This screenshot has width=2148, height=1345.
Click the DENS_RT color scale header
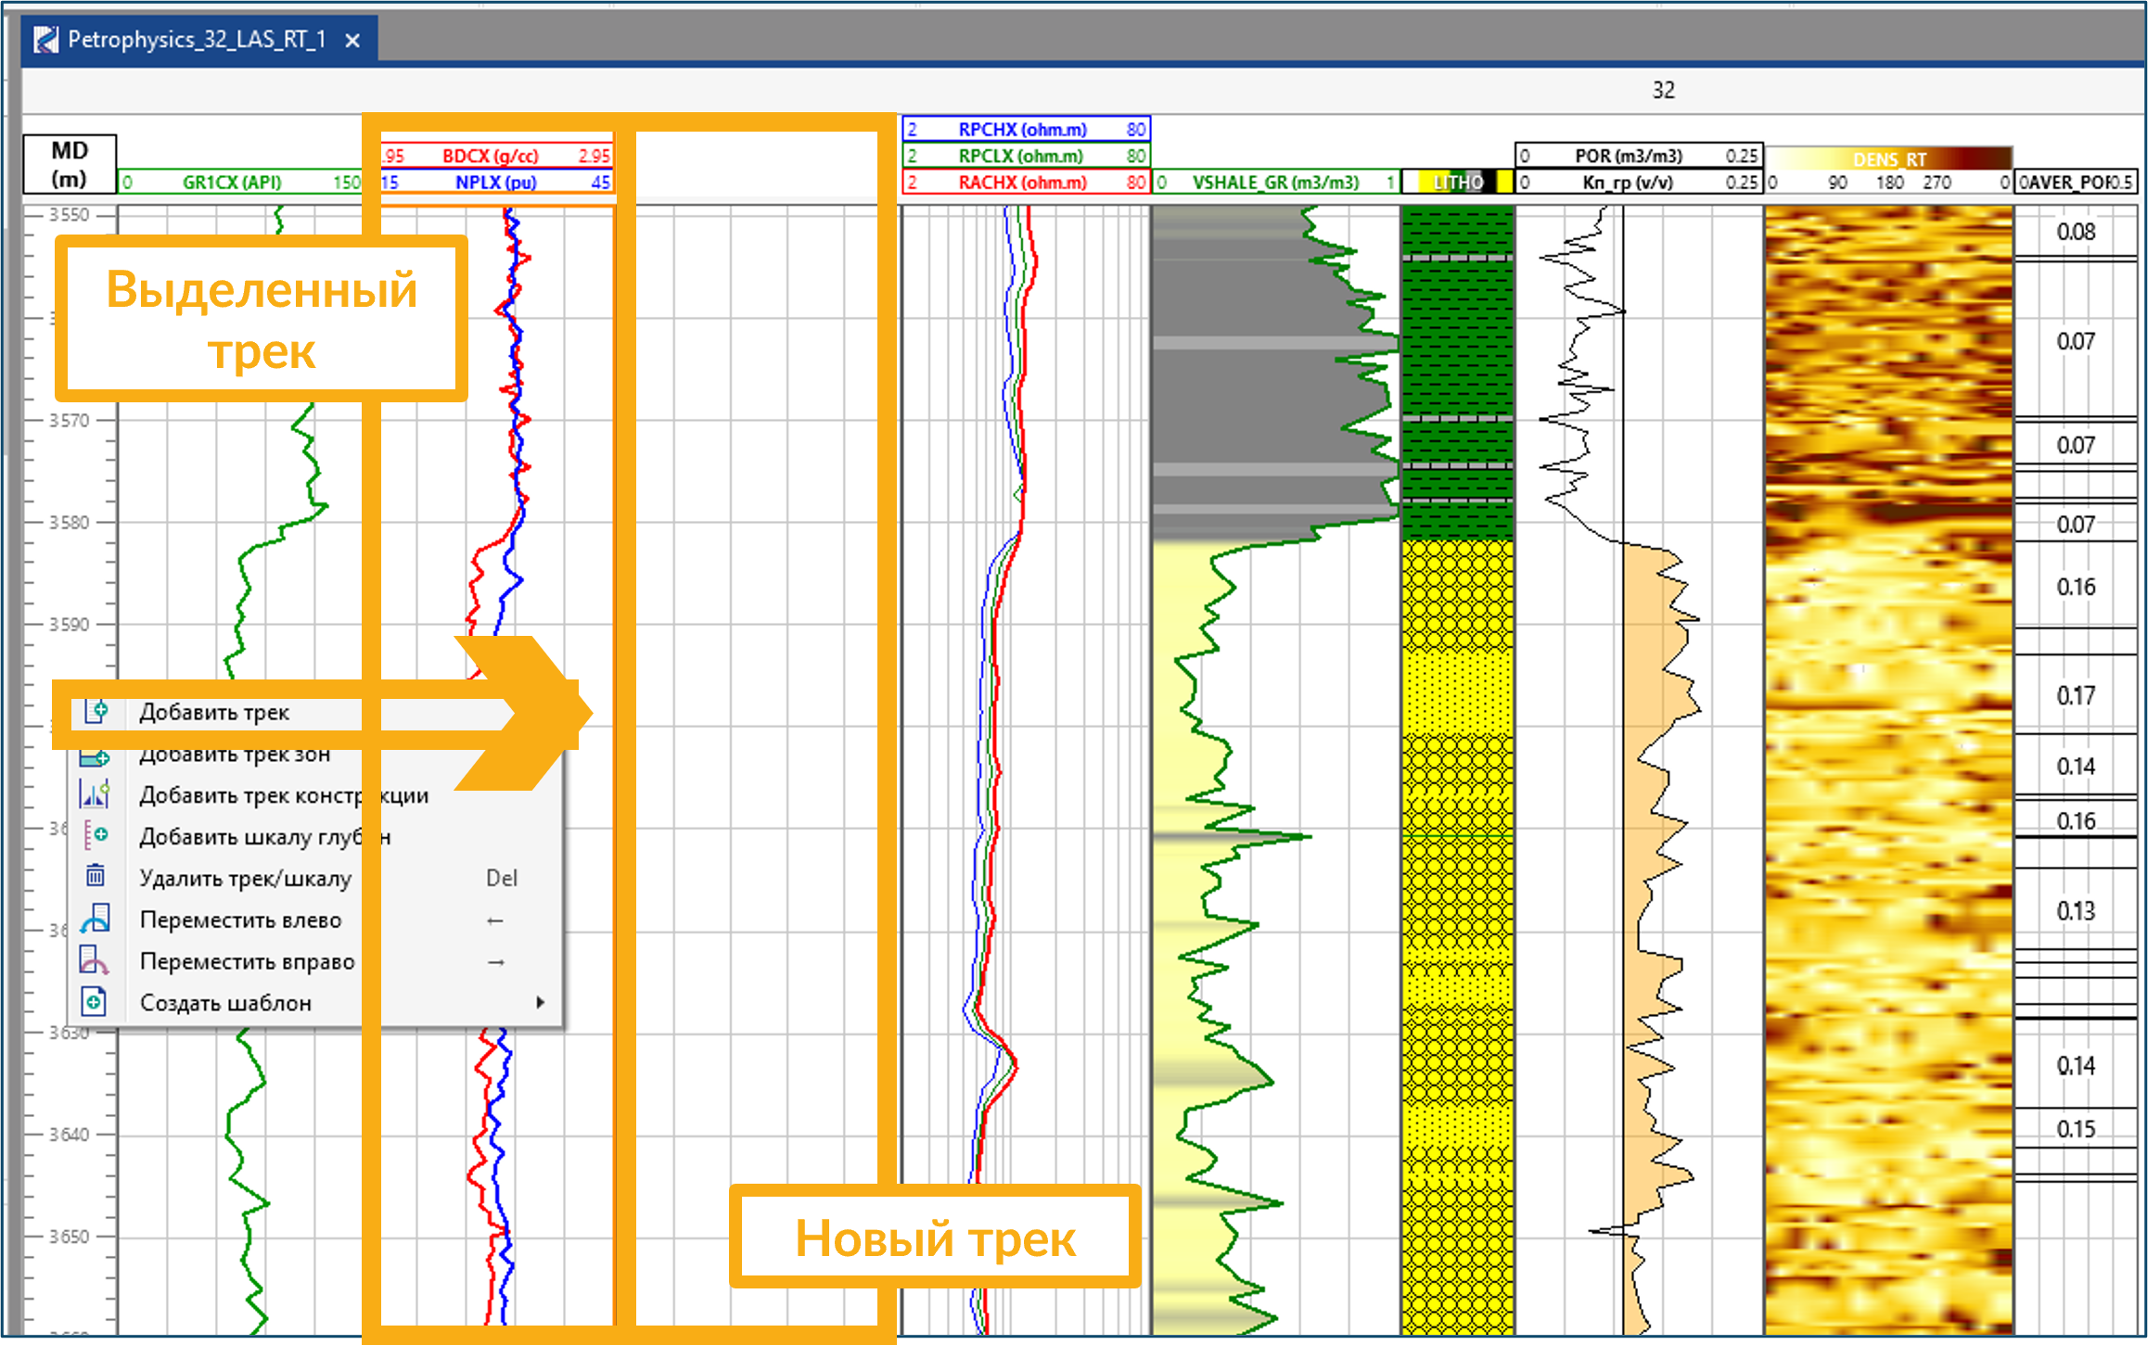tap(1889, 159)
